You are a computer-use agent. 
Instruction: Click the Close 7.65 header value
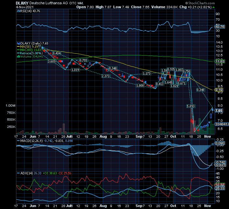(140, 7)
